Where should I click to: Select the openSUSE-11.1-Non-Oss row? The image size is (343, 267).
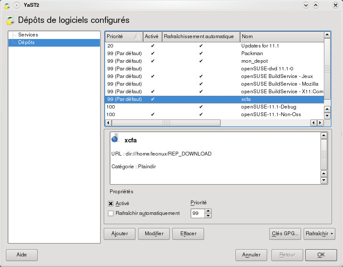pos(214,114)
